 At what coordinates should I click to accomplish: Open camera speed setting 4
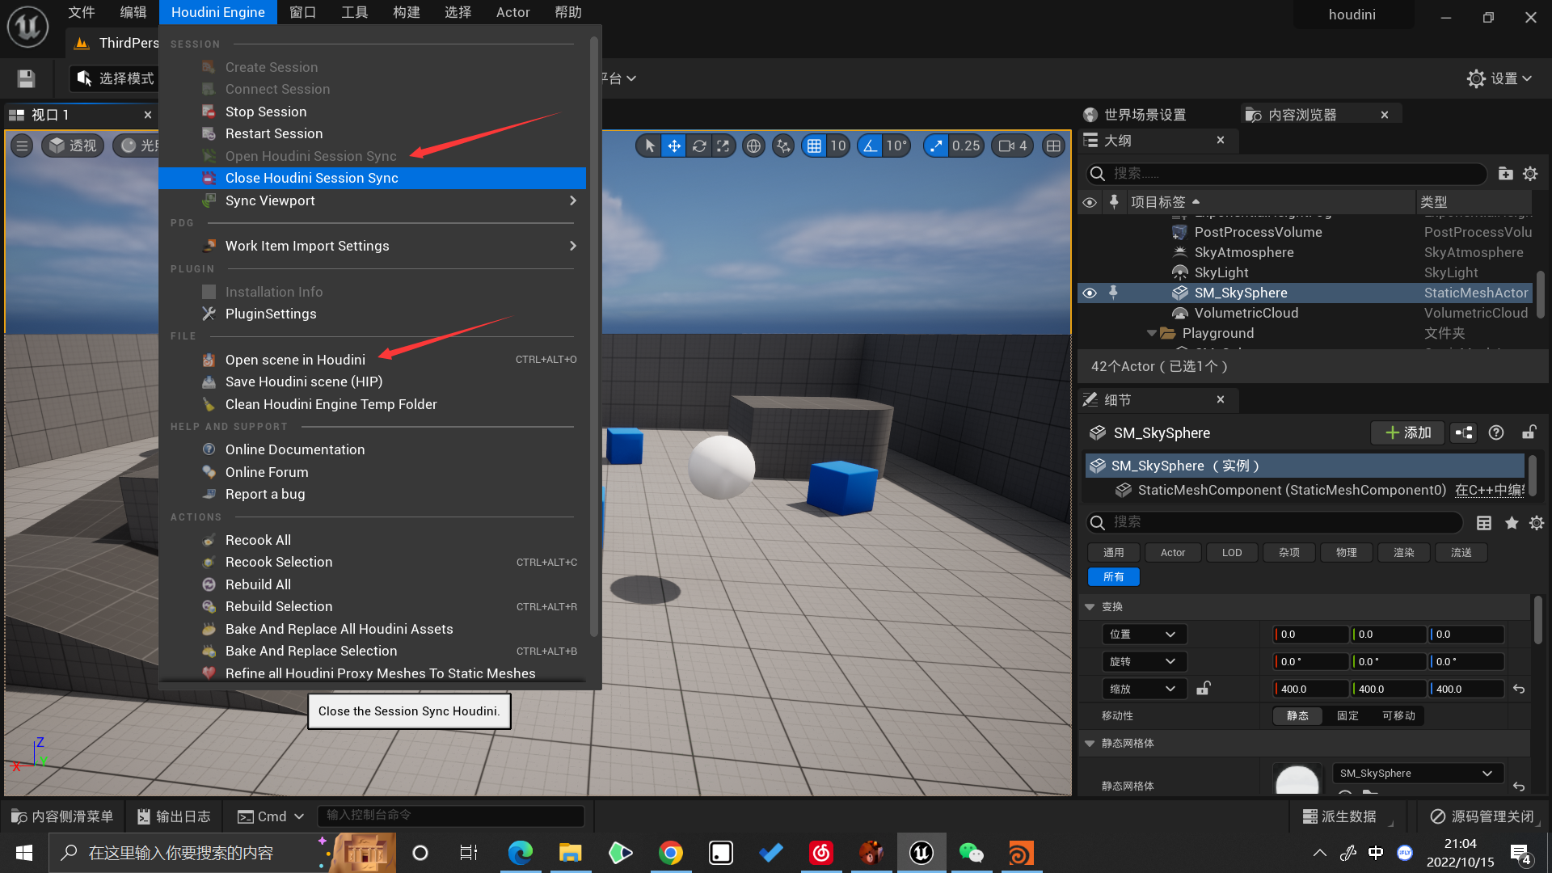[x=1013, y=145]
